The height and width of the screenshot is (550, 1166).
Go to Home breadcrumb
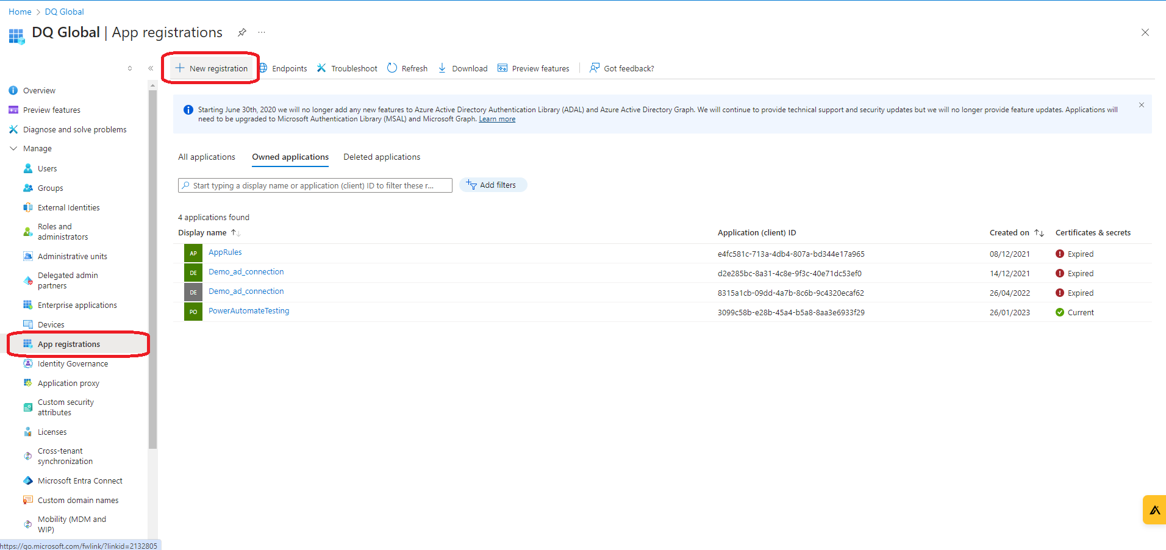pyautogui.click(x=20, y=12)
